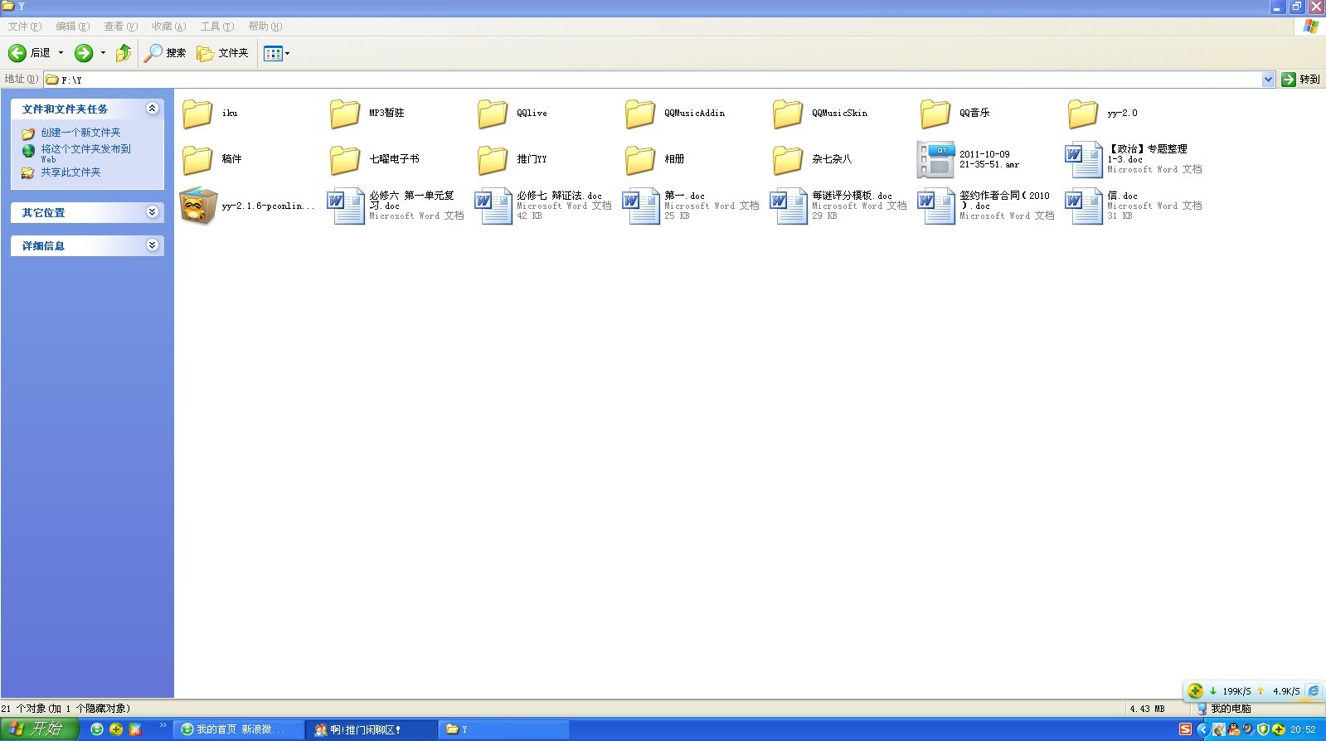Collapse the 文件和文件夹任务 panel

[152, 109]
